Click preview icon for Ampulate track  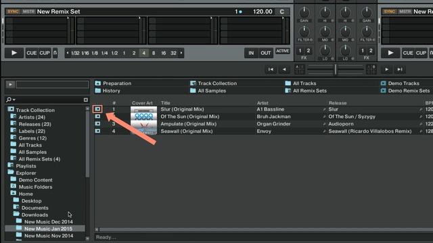pyautogui.click(x=97, y=124)
